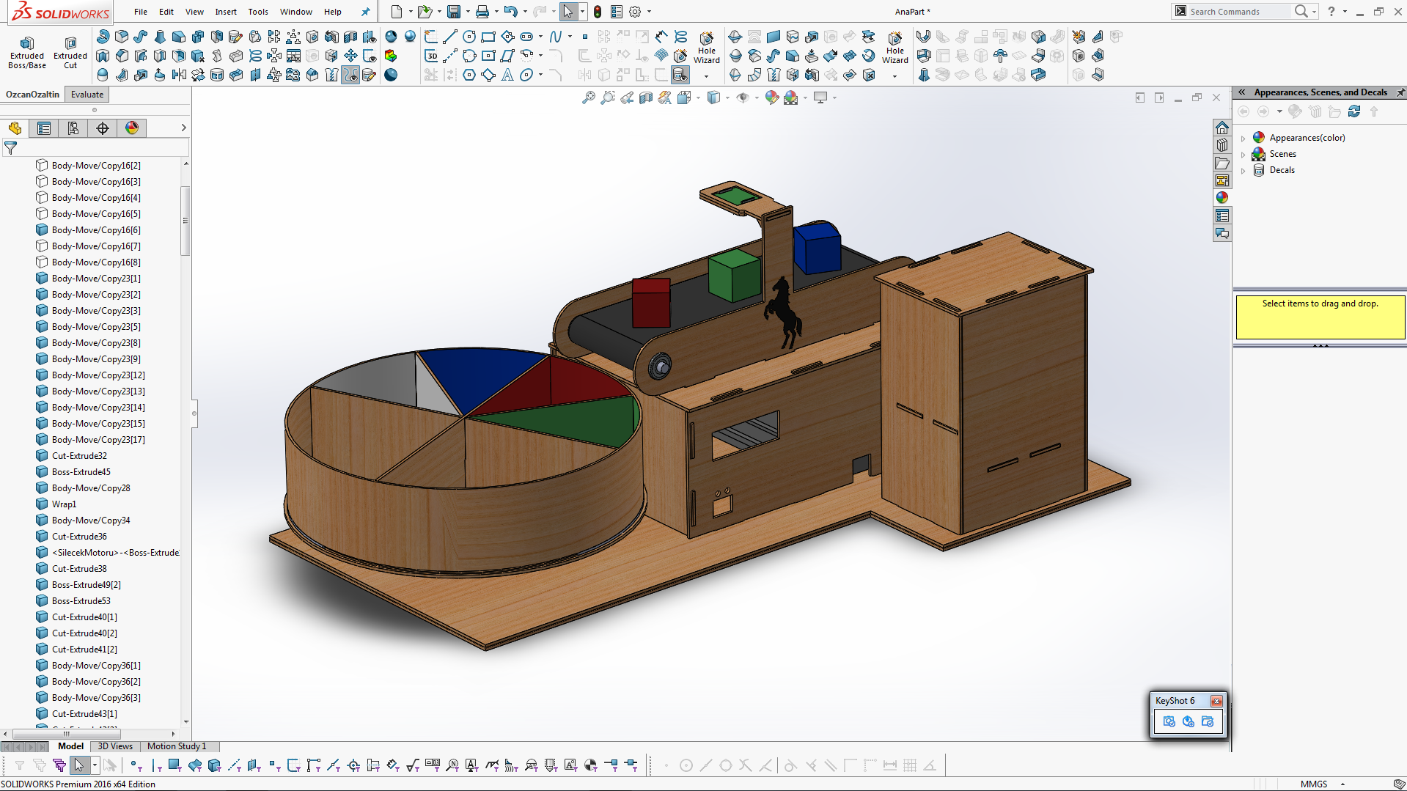The width and height of the screenshot is (1407, 791).
Task: Expand the Decals node
Action: [x=1243, y=170]
